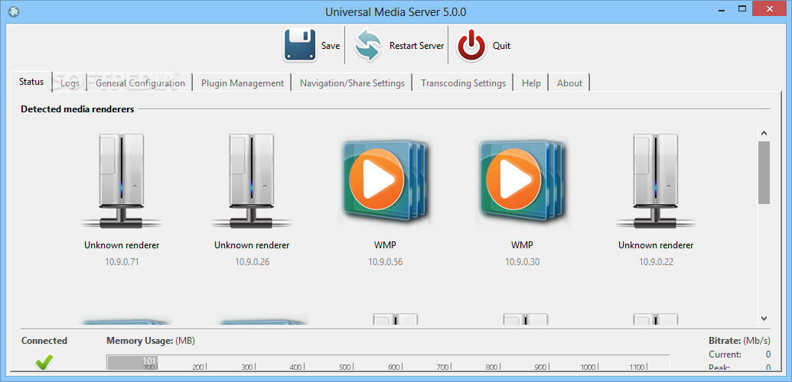The image size is (792, 382).
Task: Click the renderer list scroll up arrow
Action: click(764, 133)
